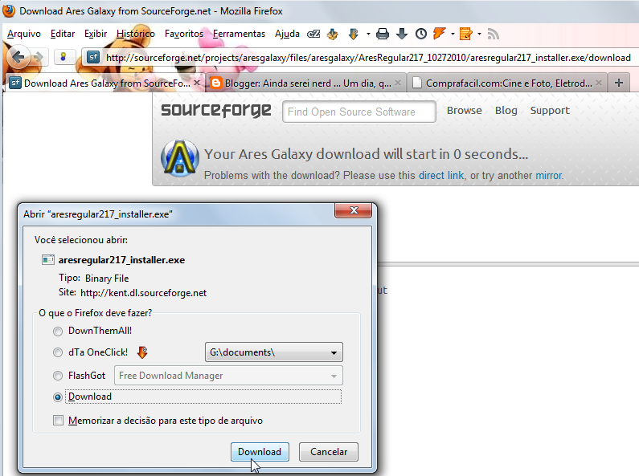Viewport: 639px width, 476px height.
Task: Click the orange notepad toolbar icon
Action: tap(466, 35)
